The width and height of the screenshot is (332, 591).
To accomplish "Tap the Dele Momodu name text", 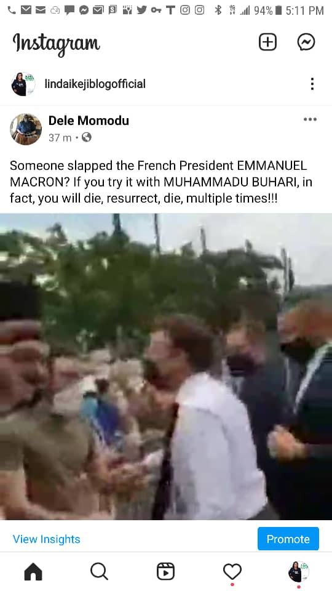I will (x=89, y=121).
